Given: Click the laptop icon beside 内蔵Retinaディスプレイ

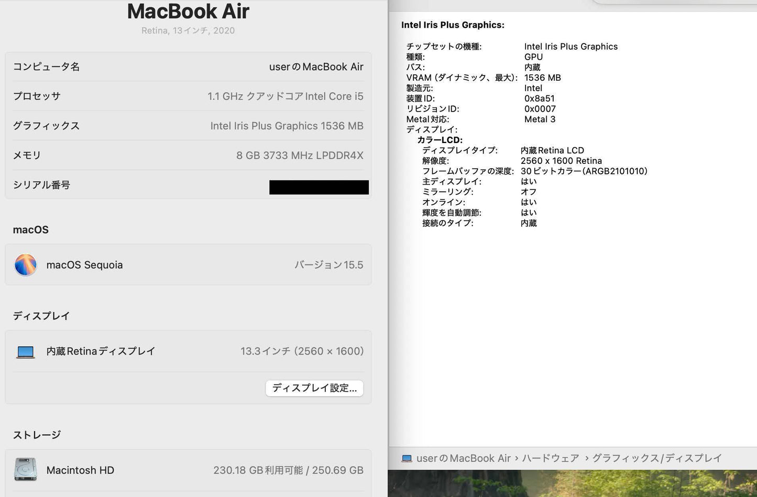Looking at the screenshot, I should point(25,351).
